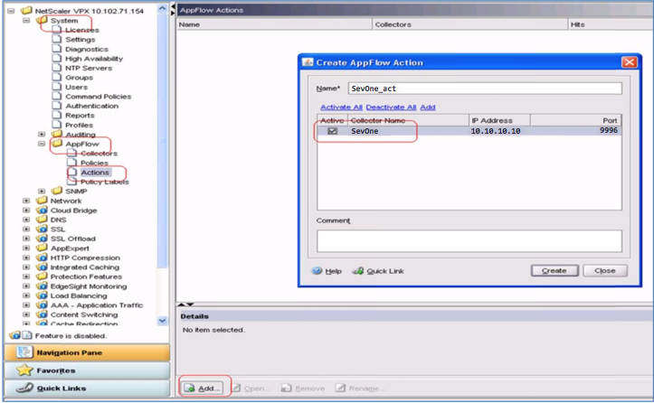Image resolution: width=654 pixels, height=403 pixels.
Task: Sort by the Collectors column header
Action: pos(470,24)
